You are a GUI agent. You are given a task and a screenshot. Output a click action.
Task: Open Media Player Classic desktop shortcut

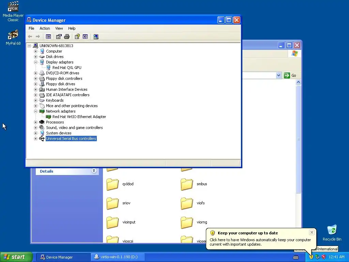[x=13, y=11]
